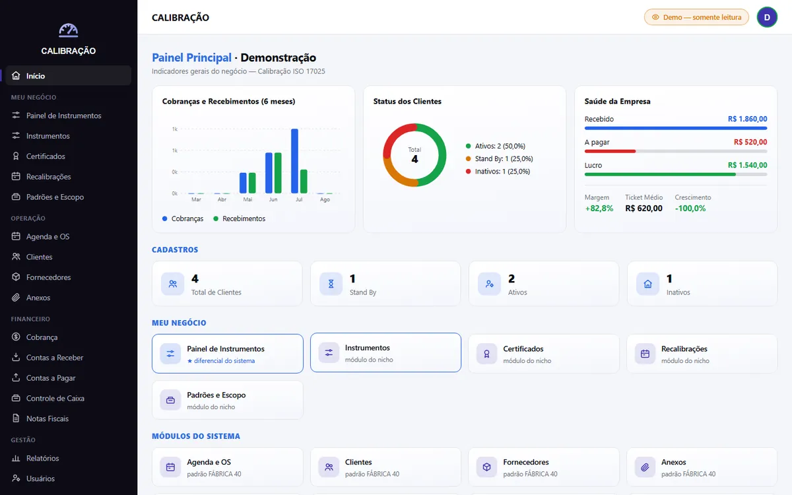Click the Inativos: 1 (25,0%) legend entry

[x=498, y=171]
